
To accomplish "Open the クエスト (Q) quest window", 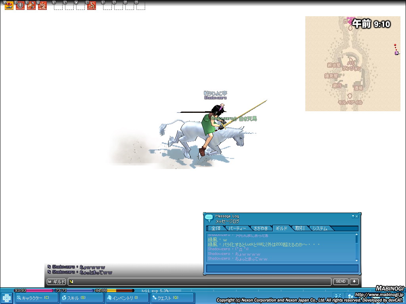I will (x=172, y=298).
